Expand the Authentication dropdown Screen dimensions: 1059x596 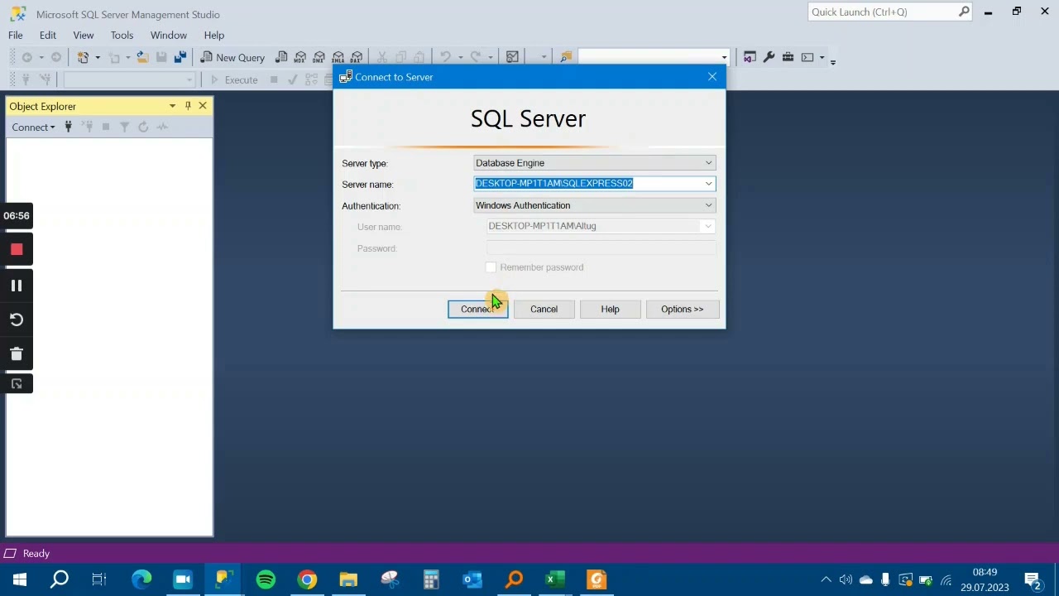[708, 205]
